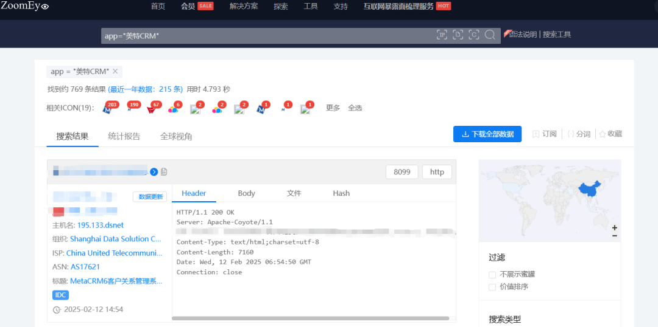Viewport: 658px width, 327px height.
Task: Click the C scan icon in search bar
Action: [x=474, y=35]
